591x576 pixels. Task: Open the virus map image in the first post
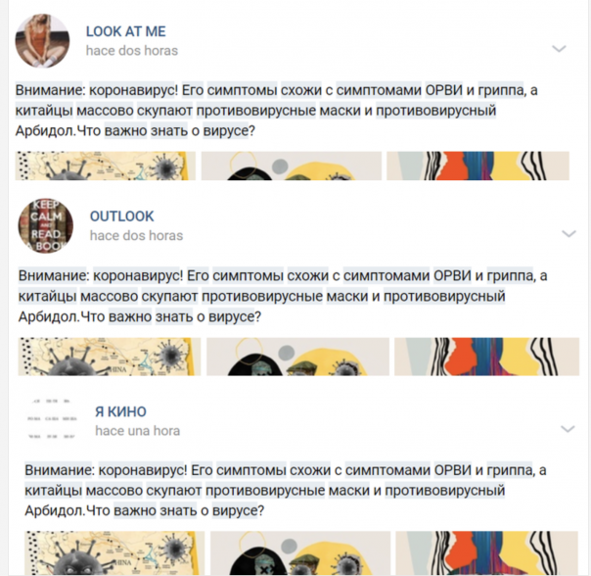pos(105,166)
